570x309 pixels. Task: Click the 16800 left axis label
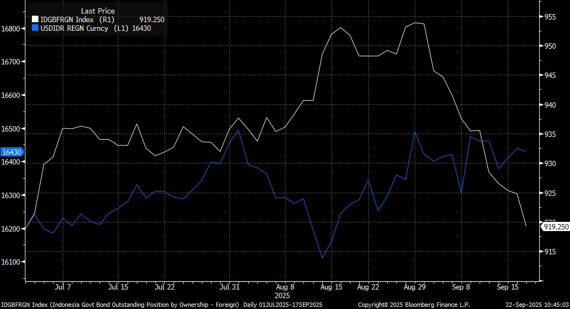point(11,28)
